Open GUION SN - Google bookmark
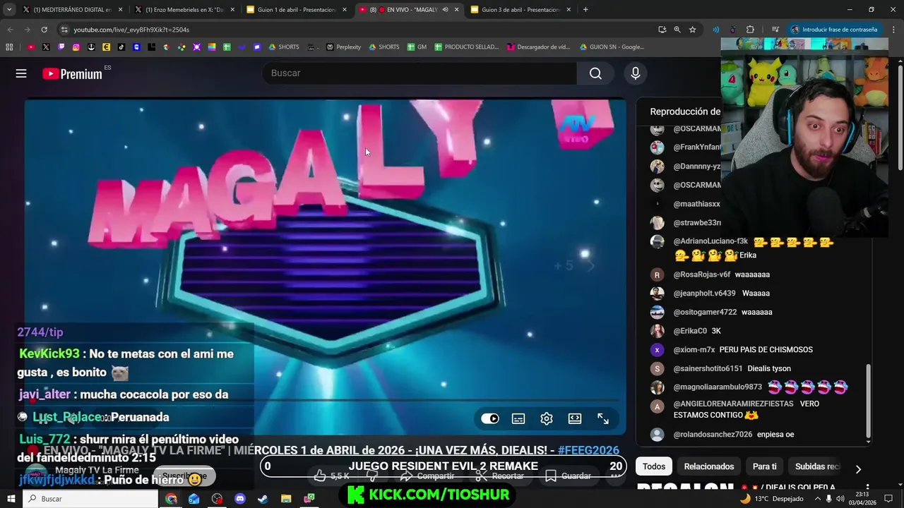Image resolution: width=904 pixels, height=508 pixels. point(612,47)
